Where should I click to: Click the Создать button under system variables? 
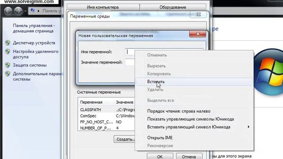[125, 139]
